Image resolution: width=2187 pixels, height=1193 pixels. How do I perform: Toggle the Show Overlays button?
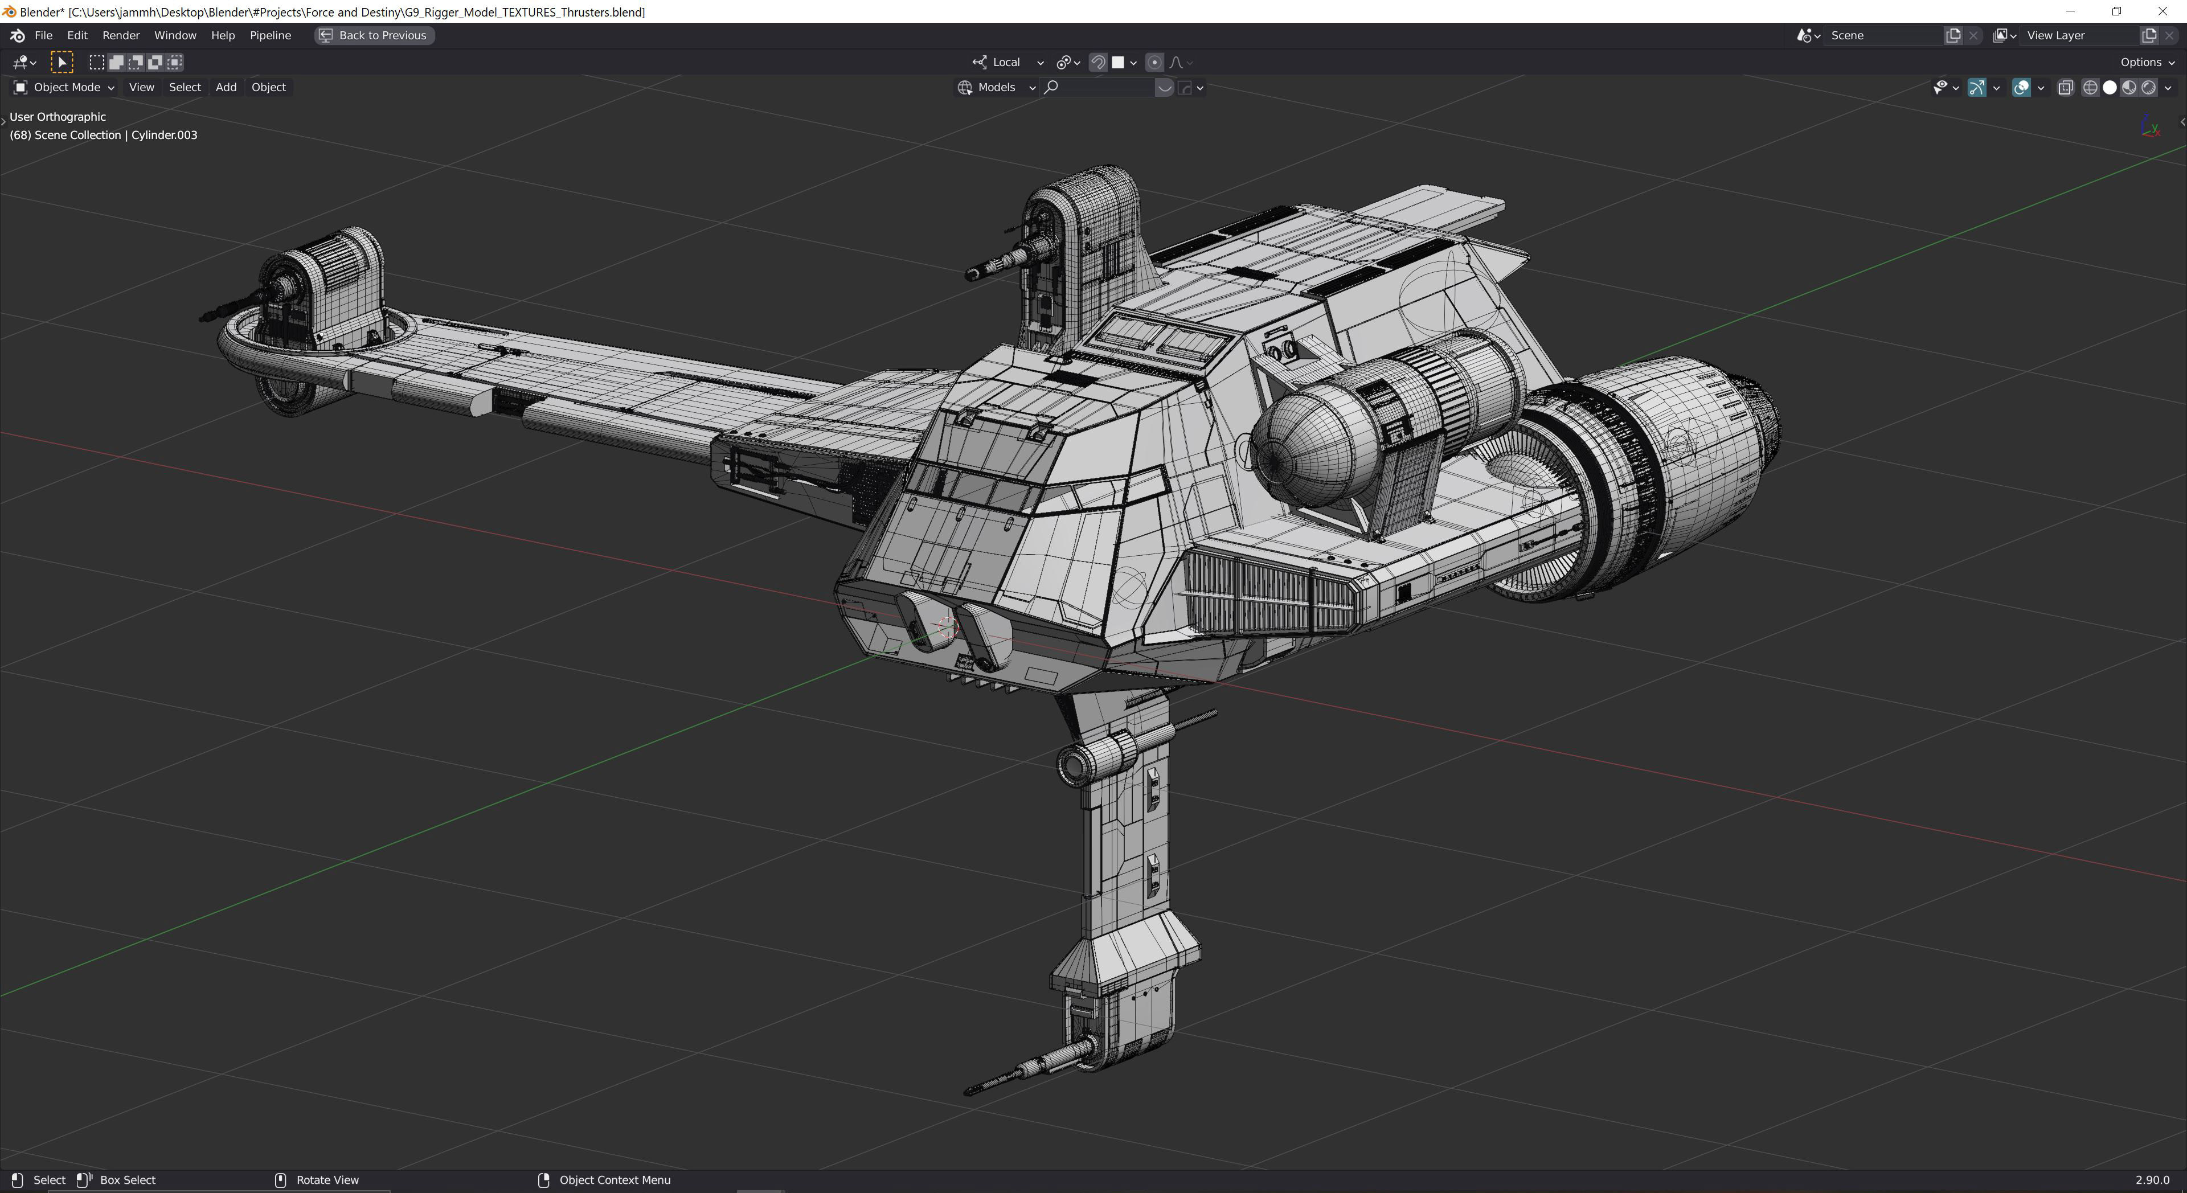point(2021,88)
